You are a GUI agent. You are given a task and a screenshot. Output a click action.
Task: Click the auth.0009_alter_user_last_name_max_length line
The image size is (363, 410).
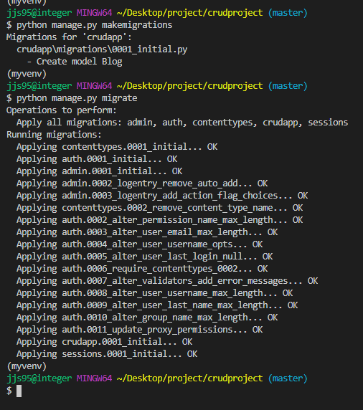click(157, 305)
